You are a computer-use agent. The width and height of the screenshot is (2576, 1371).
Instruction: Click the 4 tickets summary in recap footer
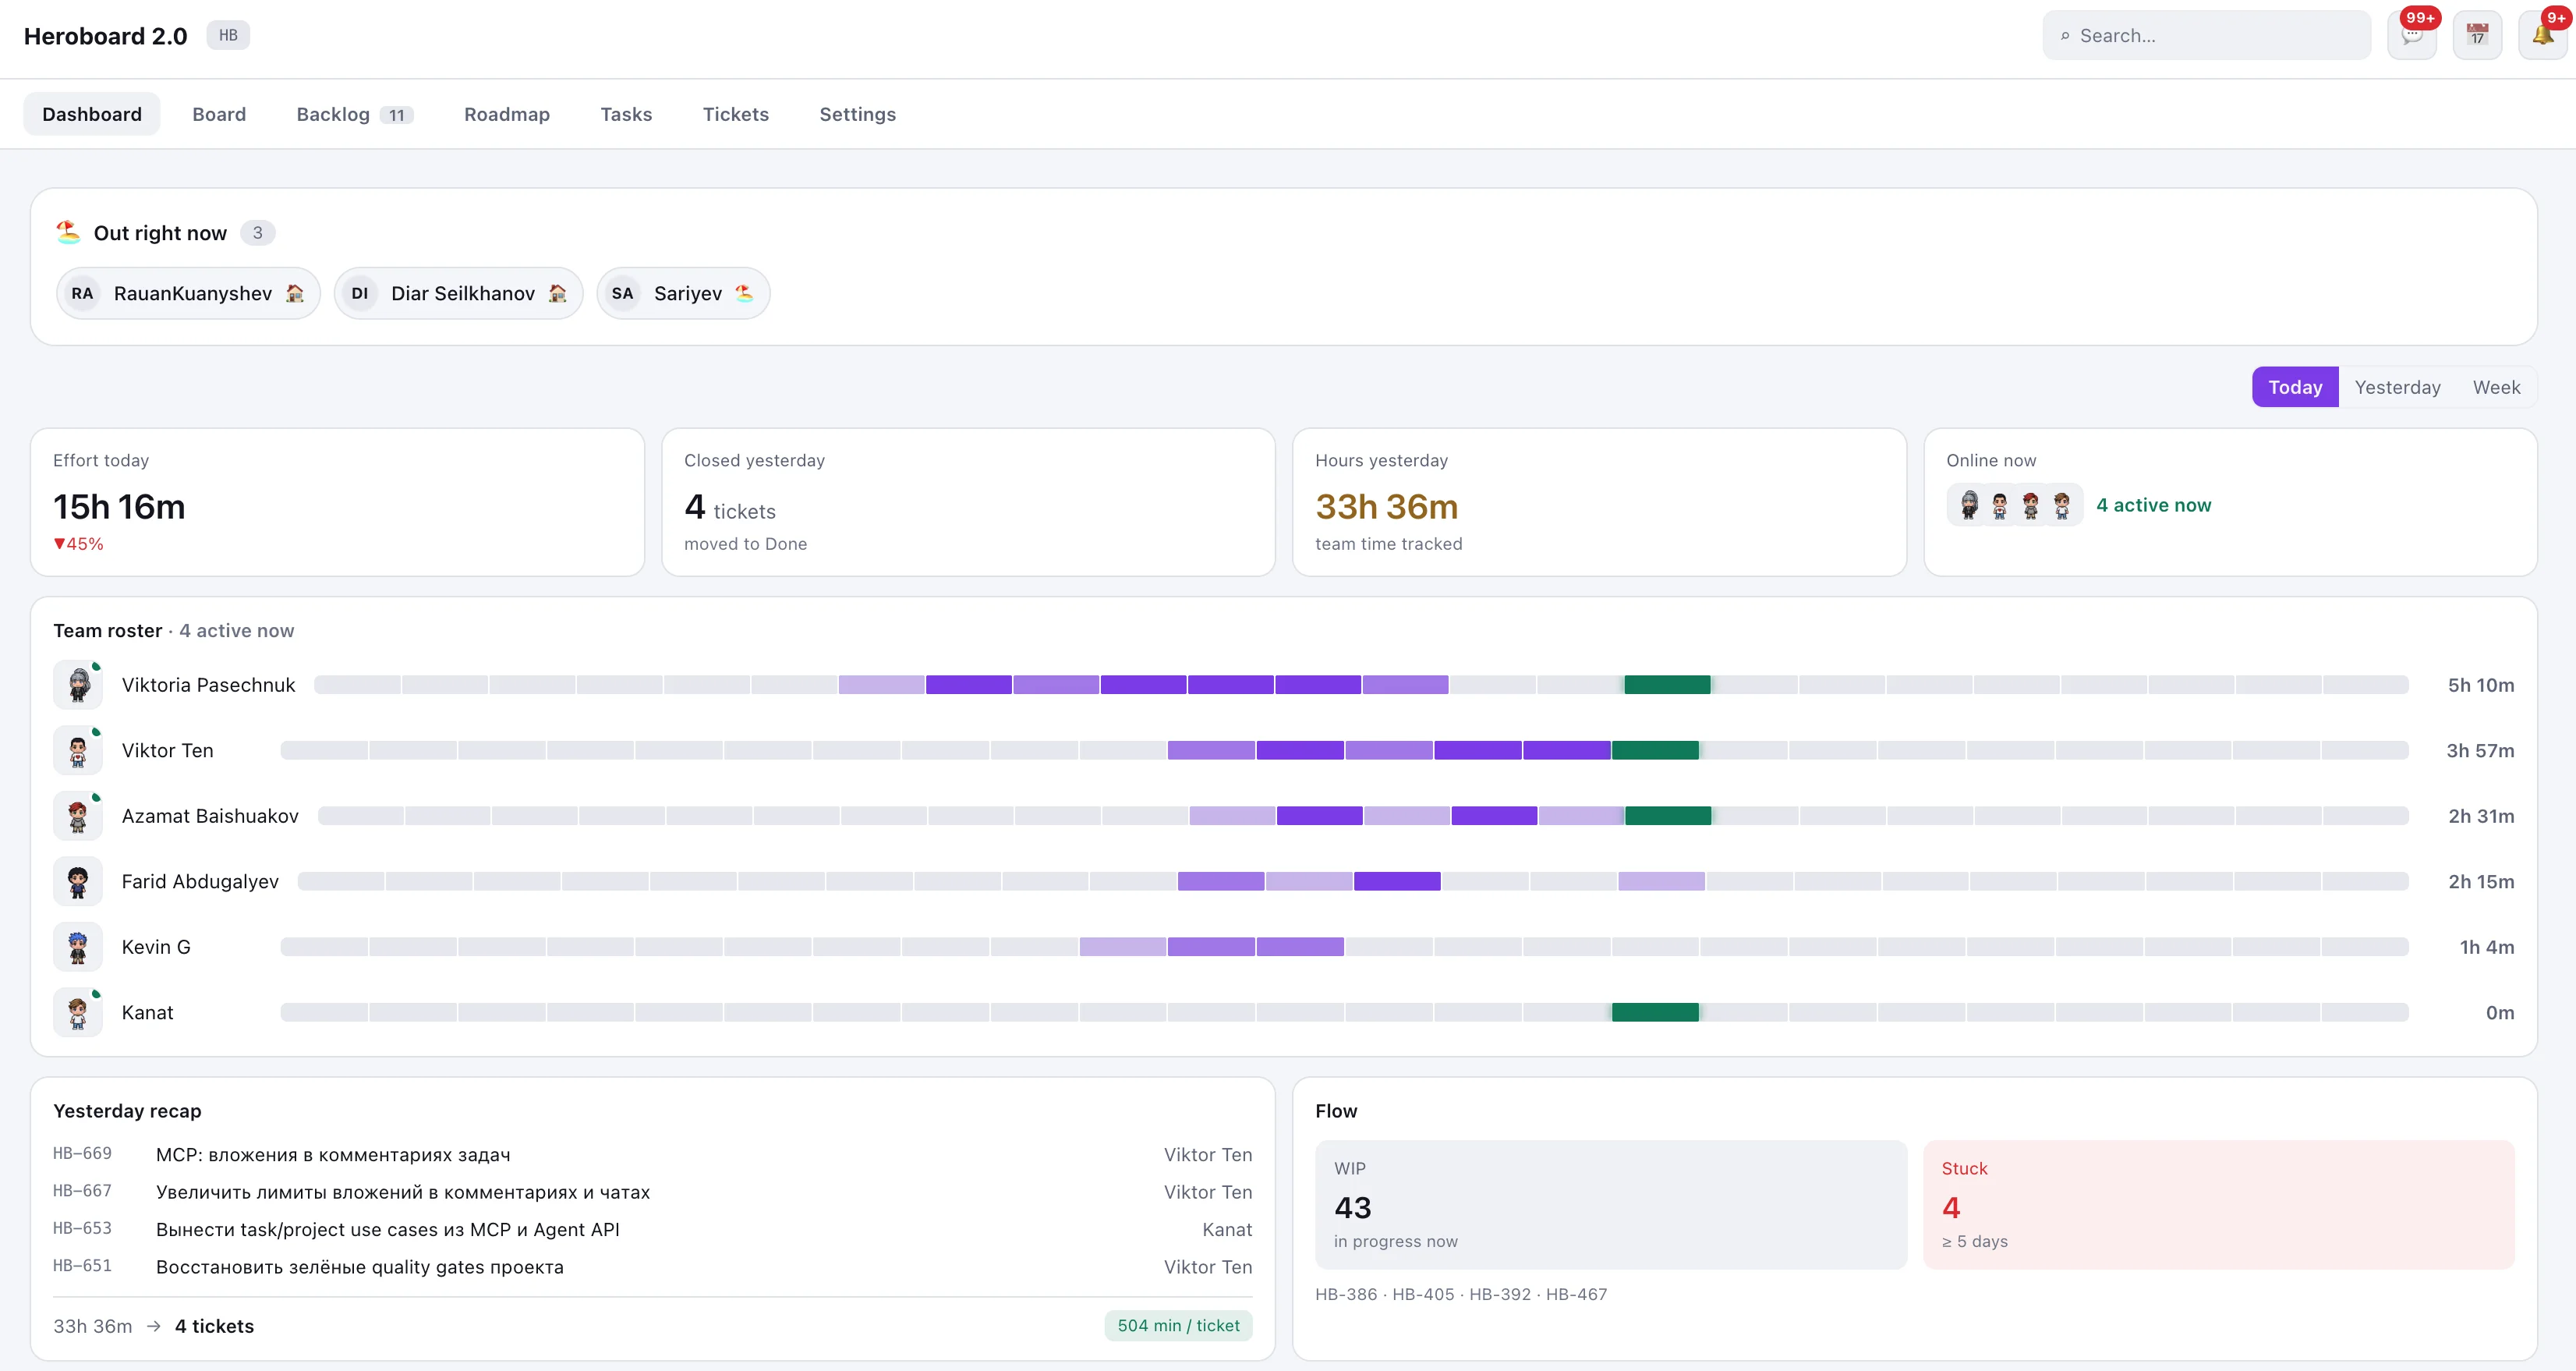point(214,1326)
